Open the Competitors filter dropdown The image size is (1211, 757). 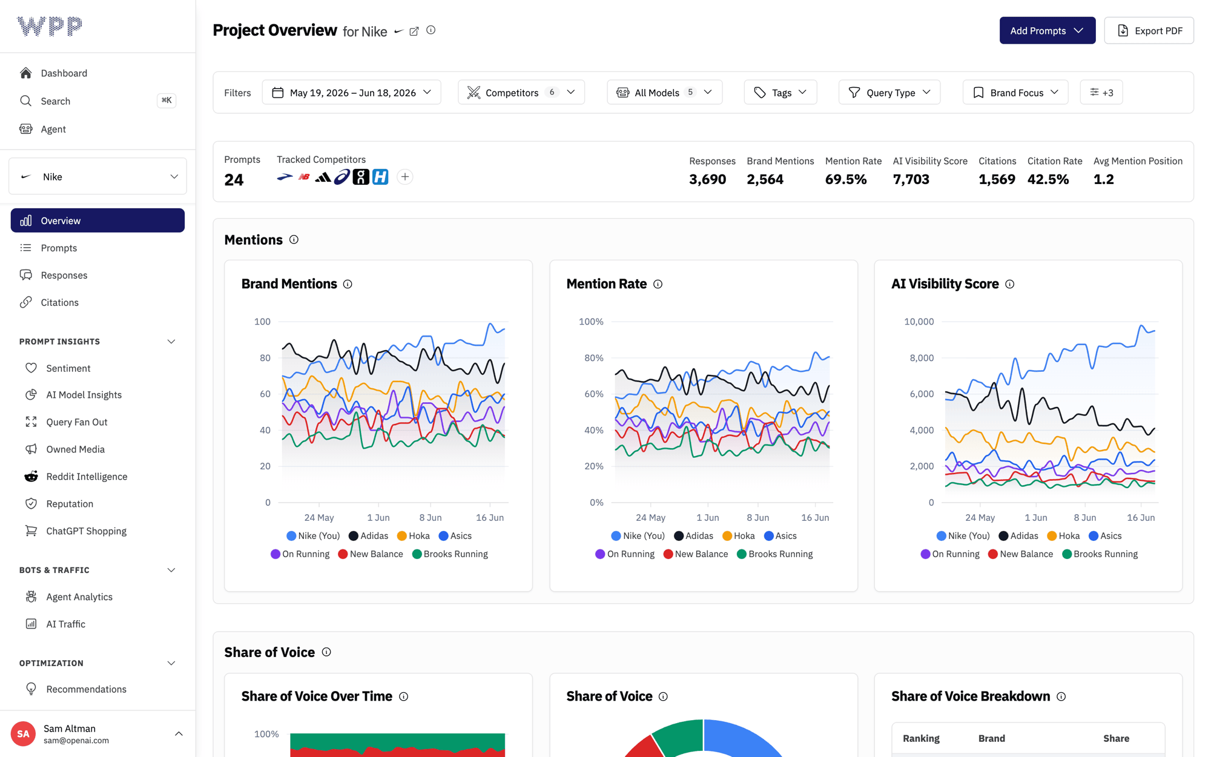(521, 93)
